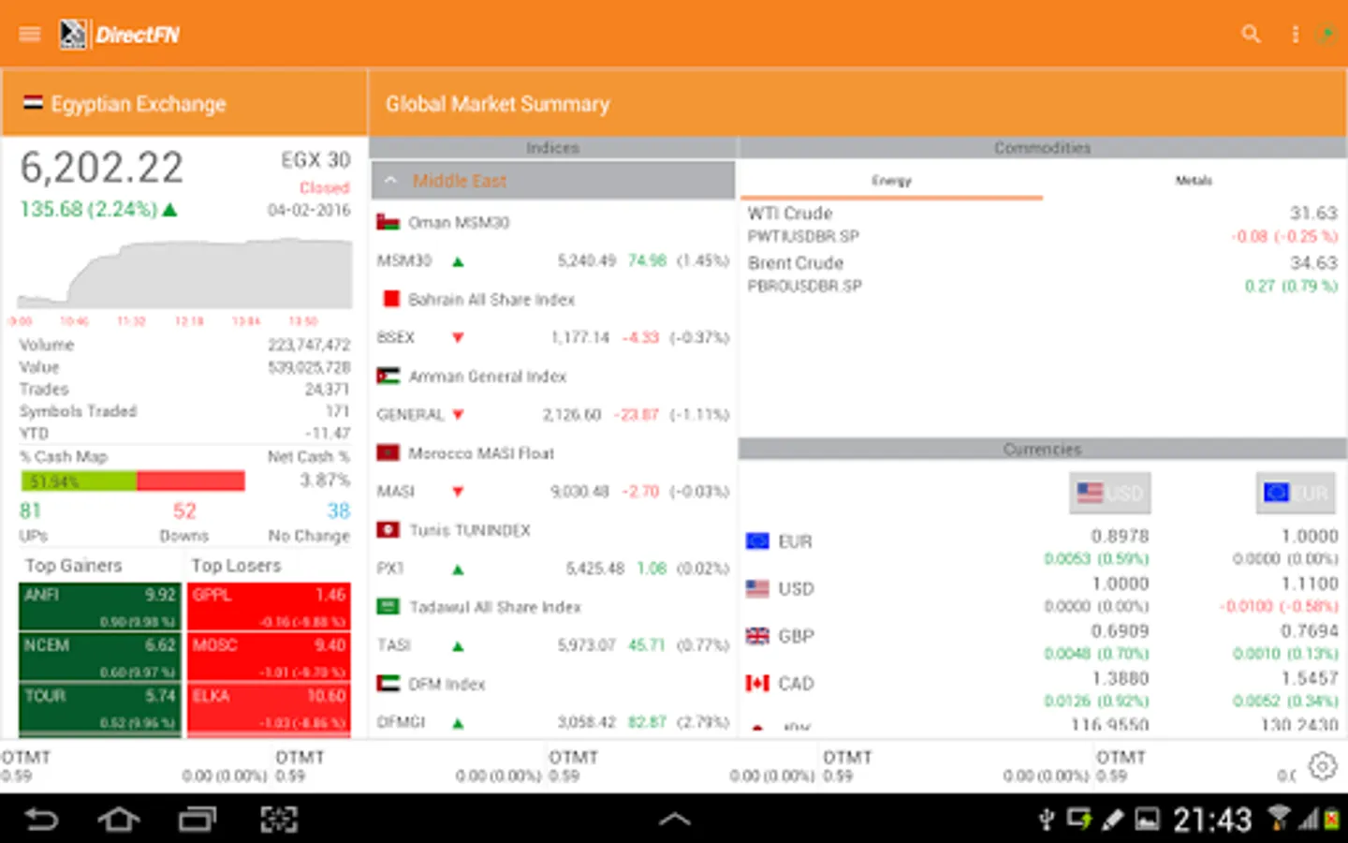Tap the Android home button
The height and width of the screenshot is (843, 1348).
(x=119, y=820)
